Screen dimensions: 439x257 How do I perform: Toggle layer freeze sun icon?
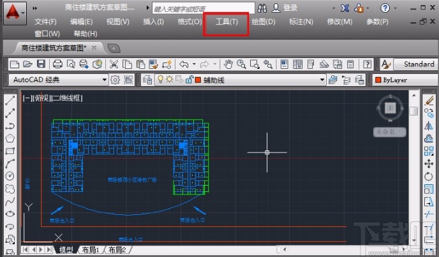click(x=170, y=80)
